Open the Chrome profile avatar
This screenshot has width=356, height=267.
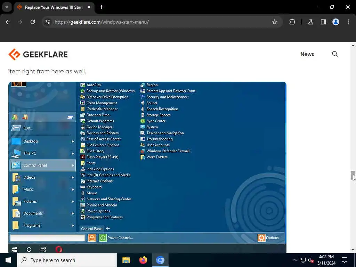[335, 22]
